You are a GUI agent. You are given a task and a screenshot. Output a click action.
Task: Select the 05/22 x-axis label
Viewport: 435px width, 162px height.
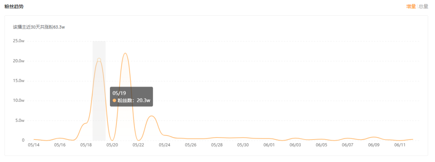click(x=138, y=145)
